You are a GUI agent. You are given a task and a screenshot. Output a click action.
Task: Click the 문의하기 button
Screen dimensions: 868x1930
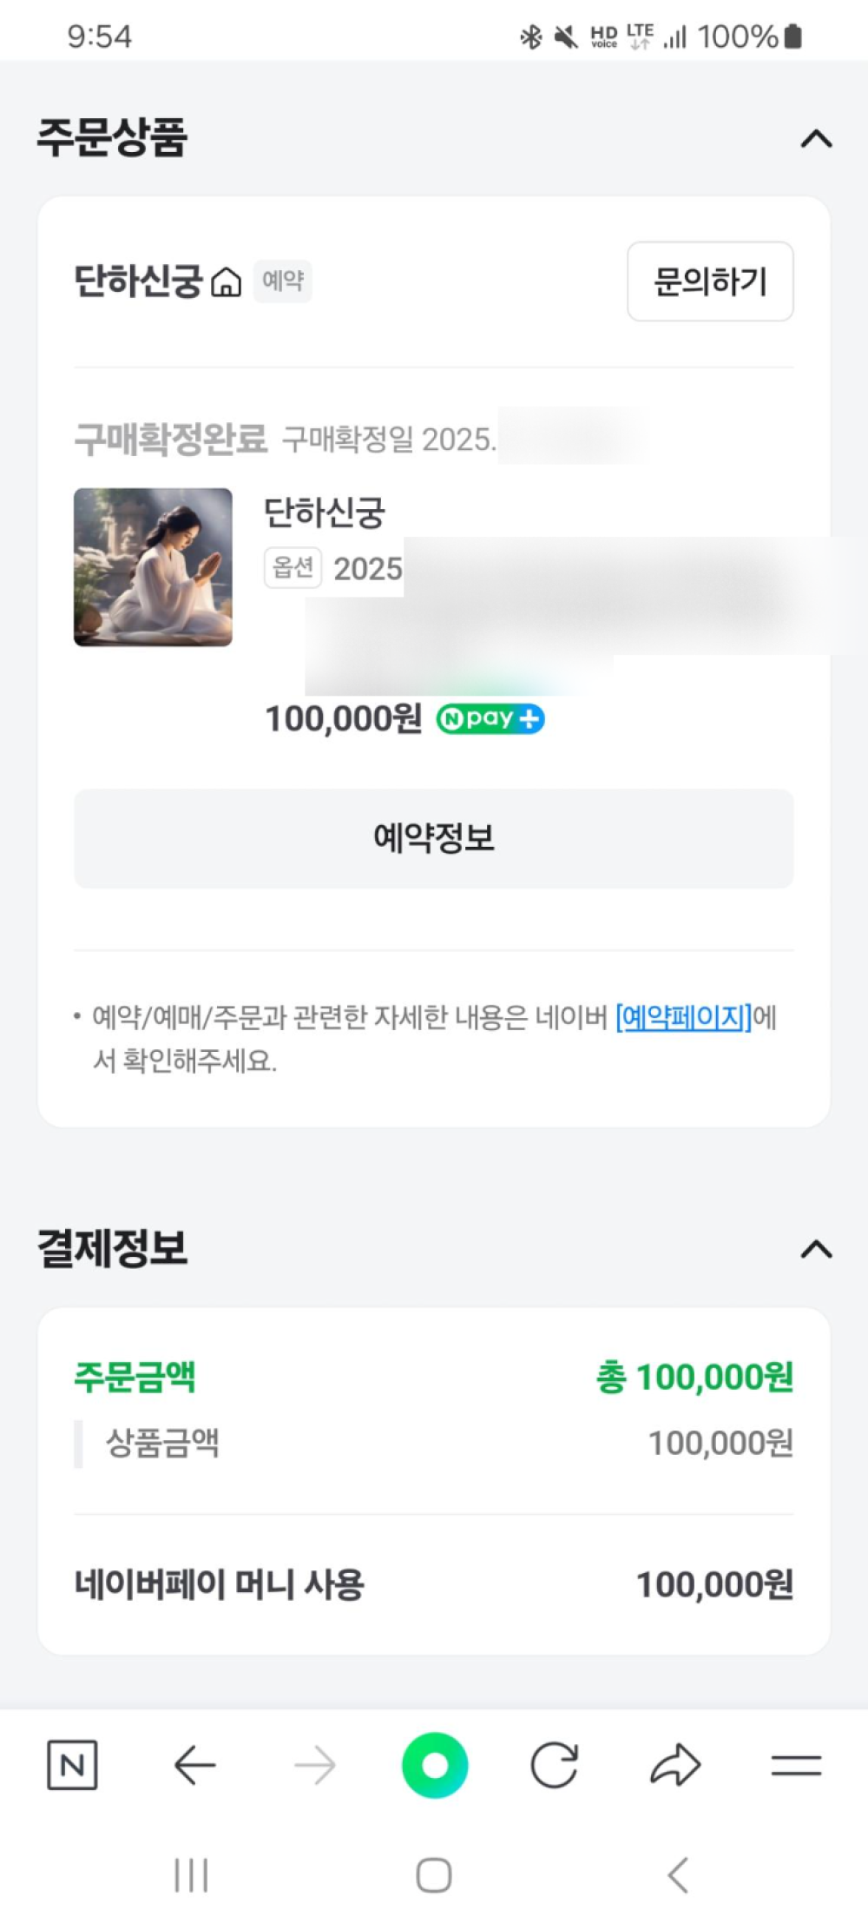coord(710,281)
